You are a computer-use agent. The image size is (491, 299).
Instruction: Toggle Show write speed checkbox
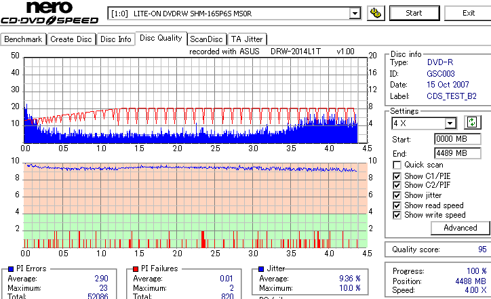pyautogui.click(x=397, y=215)
